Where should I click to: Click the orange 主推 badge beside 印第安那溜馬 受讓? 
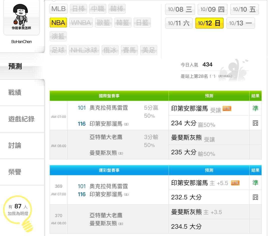point(226,108)
